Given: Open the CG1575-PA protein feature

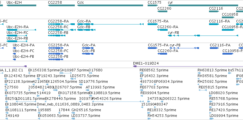Looking at the screenshot, I should [x=153, y=48].
